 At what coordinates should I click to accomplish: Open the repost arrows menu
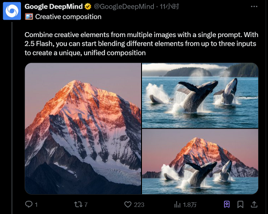tap(78, 204)
